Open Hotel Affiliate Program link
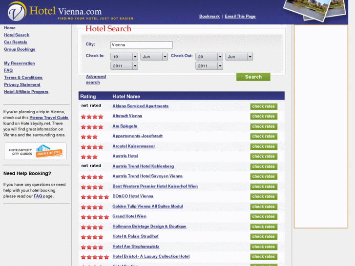The height and width of the screenshot is (266, 355). coord(26,92)
